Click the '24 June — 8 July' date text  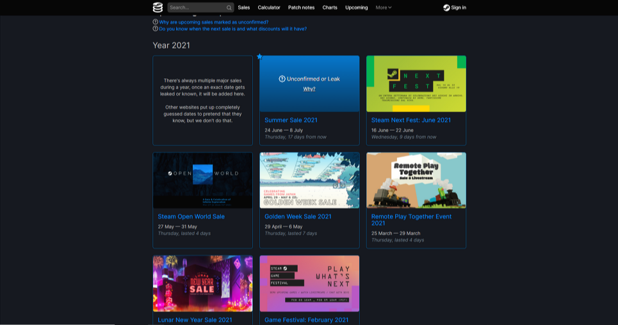(284, 130)
